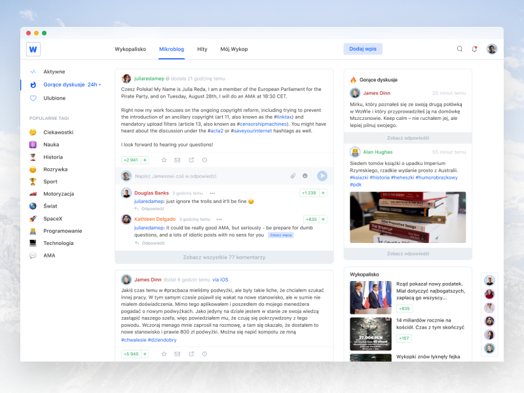This screenshot has height=393, width=524.
Task: Click juliaredamep author avatar
Action: pyautogui.click(x=126, y=79)
